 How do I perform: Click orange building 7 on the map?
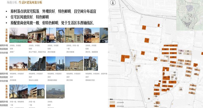(x=155, y=59)
